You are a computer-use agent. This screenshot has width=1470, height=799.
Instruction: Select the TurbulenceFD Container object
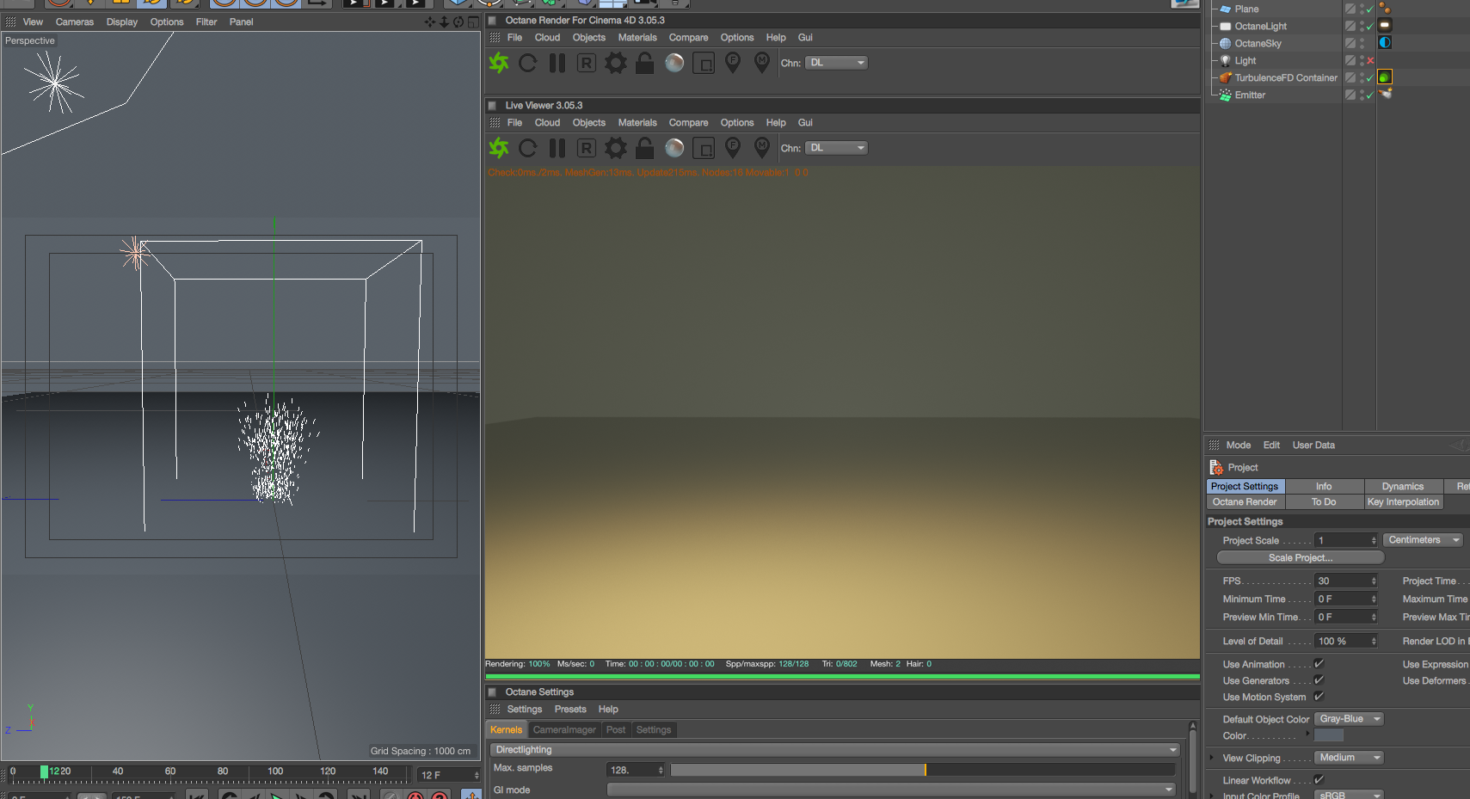coord(1286,78)
